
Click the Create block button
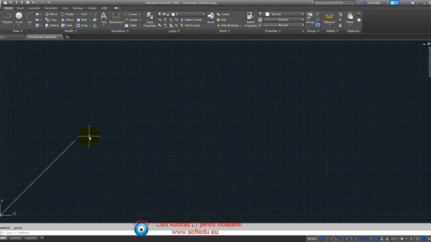[x=223, y=14]
